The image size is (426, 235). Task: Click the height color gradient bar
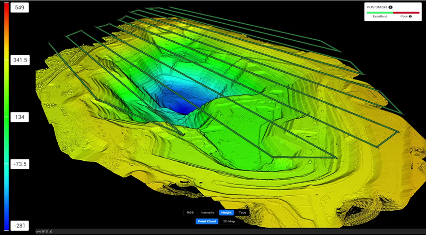(6, 117)
